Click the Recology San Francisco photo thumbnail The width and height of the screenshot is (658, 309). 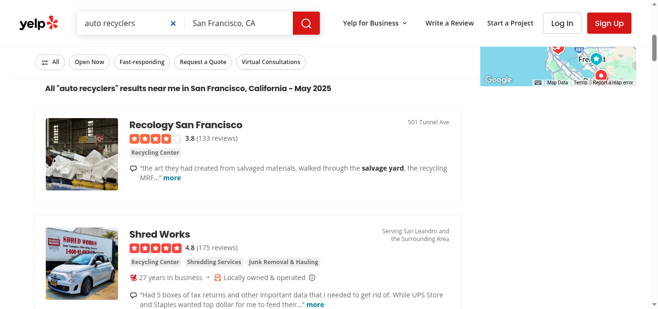pyautogui.click(x=82, y=154)
